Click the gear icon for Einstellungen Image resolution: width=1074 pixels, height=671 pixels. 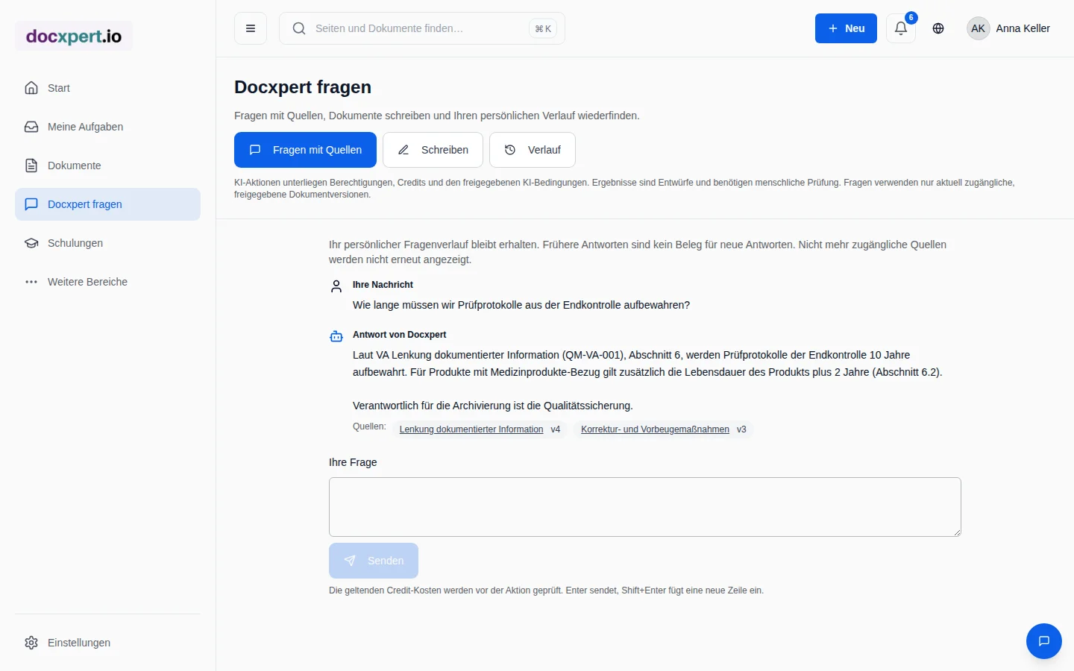click(31, 643)
